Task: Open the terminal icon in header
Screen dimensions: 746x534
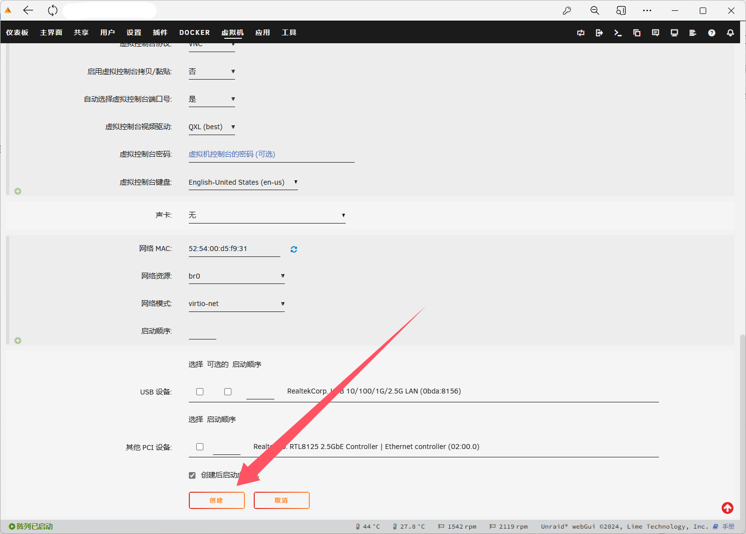Action: (x=618, y=33)
